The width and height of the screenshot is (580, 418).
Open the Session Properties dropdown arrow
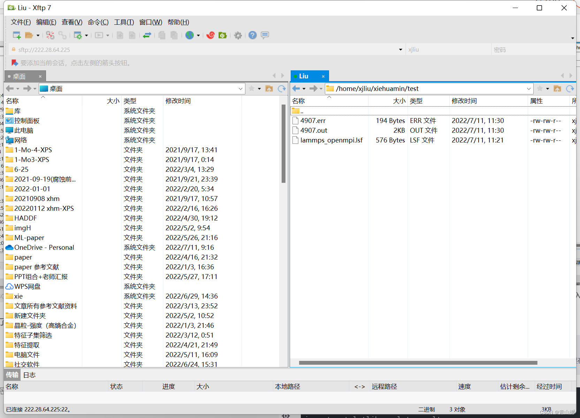tap(86, 35)
